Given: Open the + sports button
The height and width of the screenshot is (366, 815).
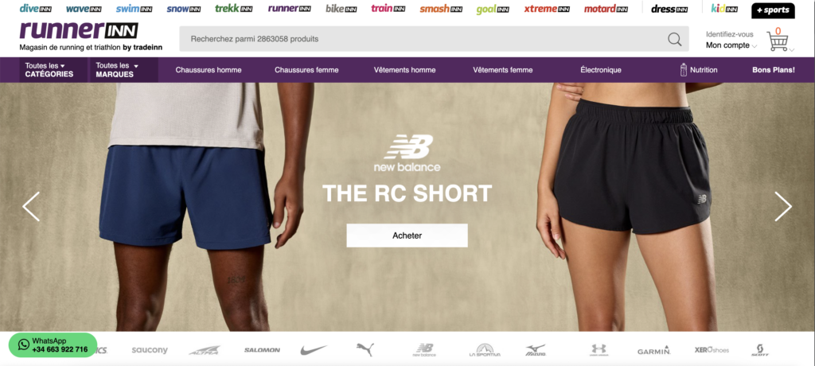Looking at the screenshot, I should pos(773,10).
